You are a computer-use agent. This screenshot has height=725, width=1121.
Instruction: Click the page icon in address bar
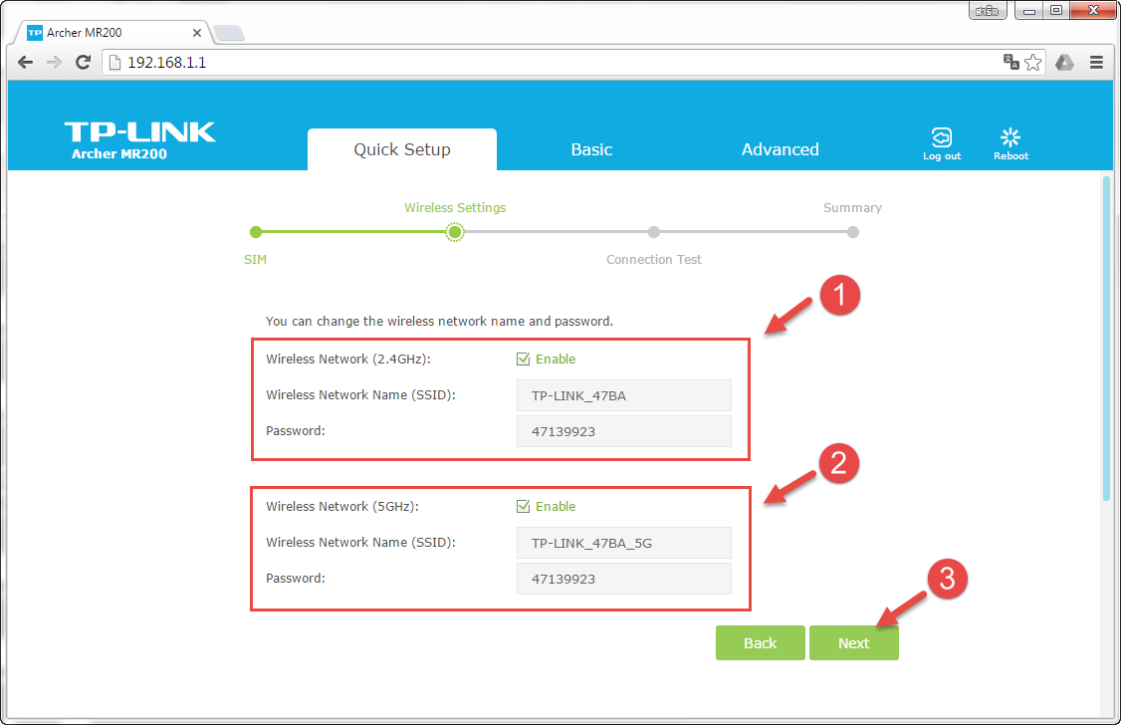[114, 62]
